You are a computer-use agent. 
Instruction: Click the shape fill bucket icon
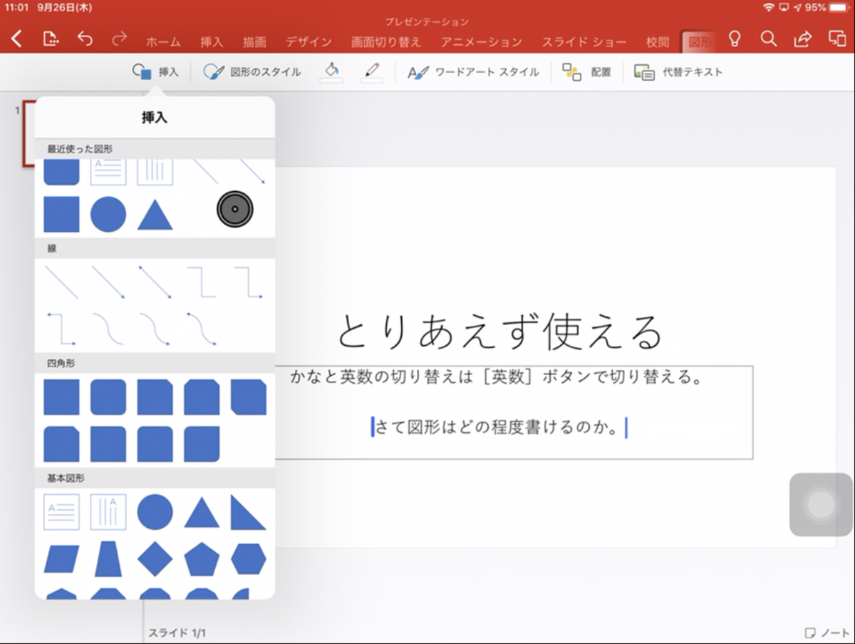pos(331,68)
